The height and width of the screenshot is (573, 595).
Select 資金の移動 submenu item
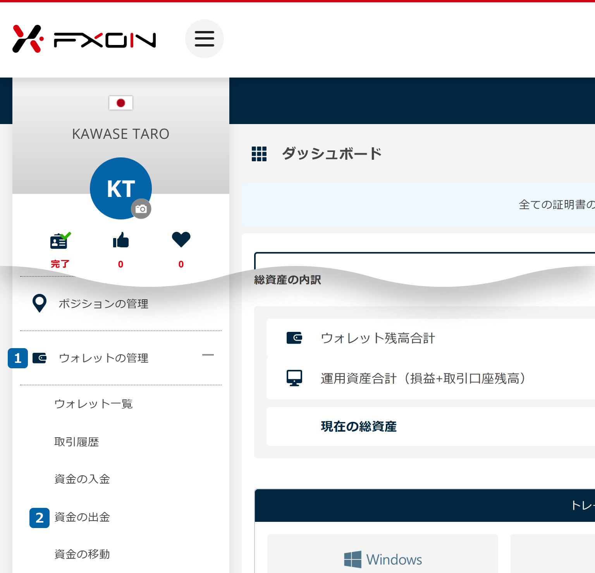tap(82, 554)
